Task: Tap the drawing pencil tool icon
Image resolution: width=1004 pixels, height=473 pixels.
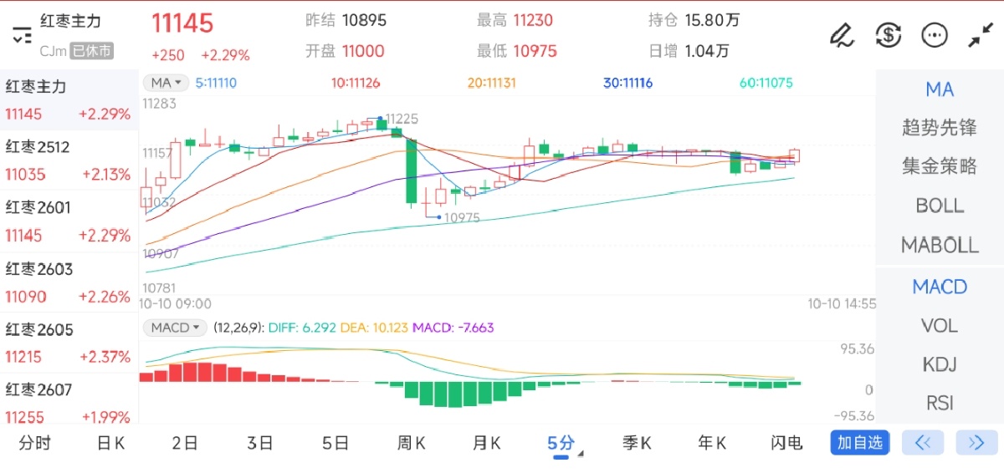Action: click(x=841, y=35)
